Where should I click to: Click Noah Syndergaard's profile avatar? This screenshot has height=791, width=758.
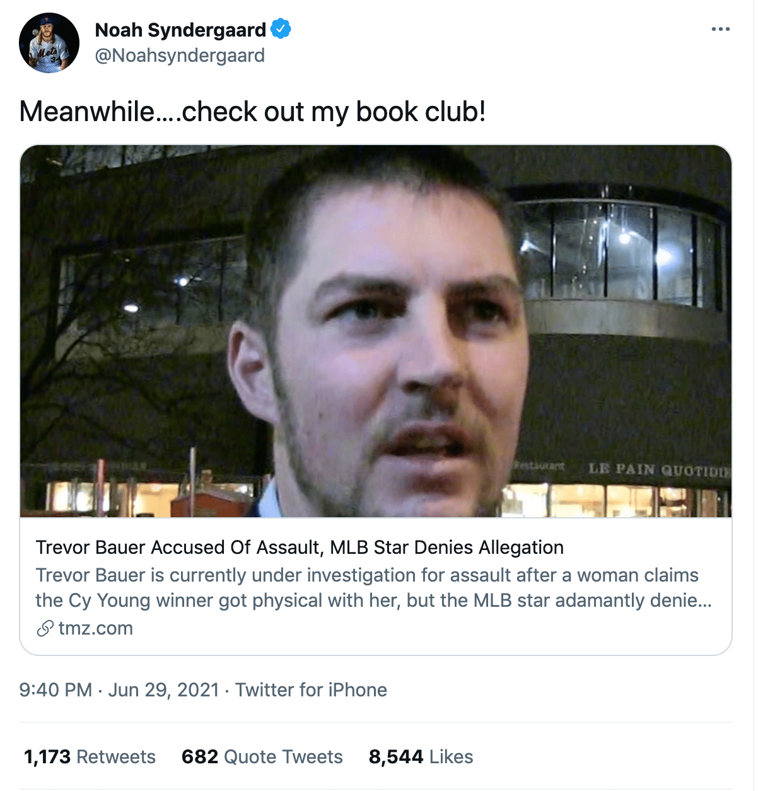click(49, 43)
